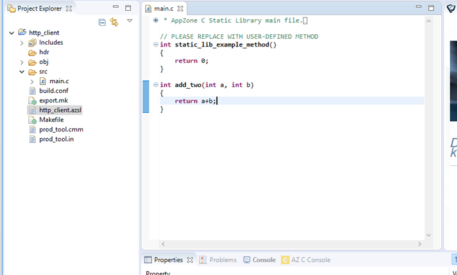Image resolution: width=457 pixels, height=275 pixels.
Task: Select main.c file icon in tree
Action: point(42,81)
